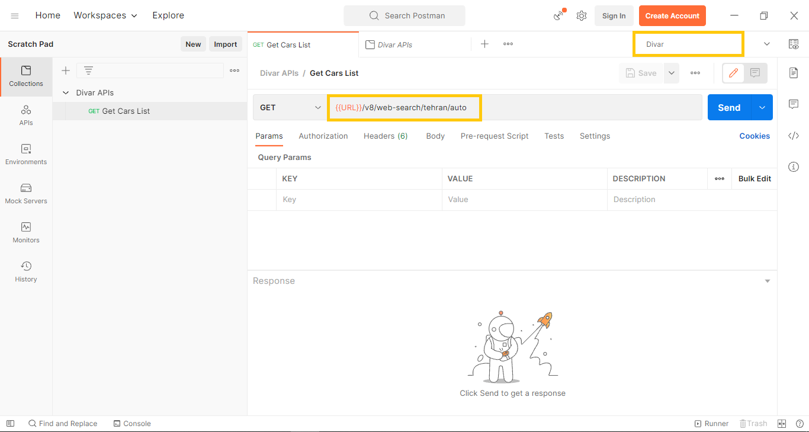Open code snippet icon in right sidebar
The image size is (809, 432).
pos(794,136)
